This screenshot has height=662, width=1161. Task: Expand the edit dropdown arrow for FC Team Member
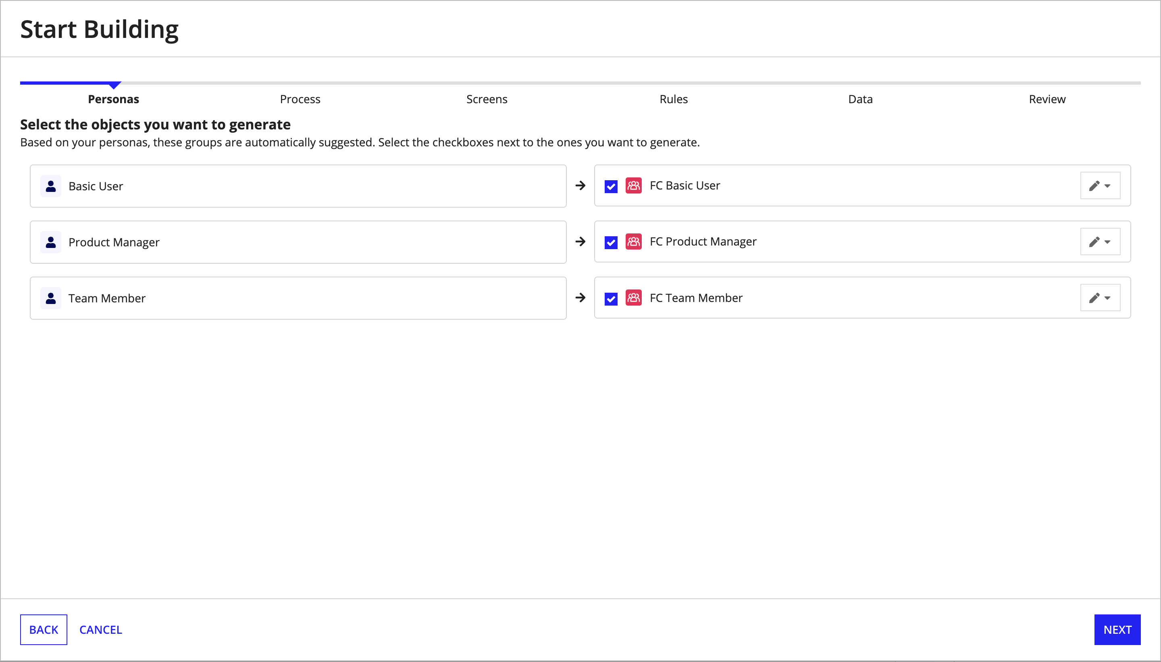(1107, 298)
